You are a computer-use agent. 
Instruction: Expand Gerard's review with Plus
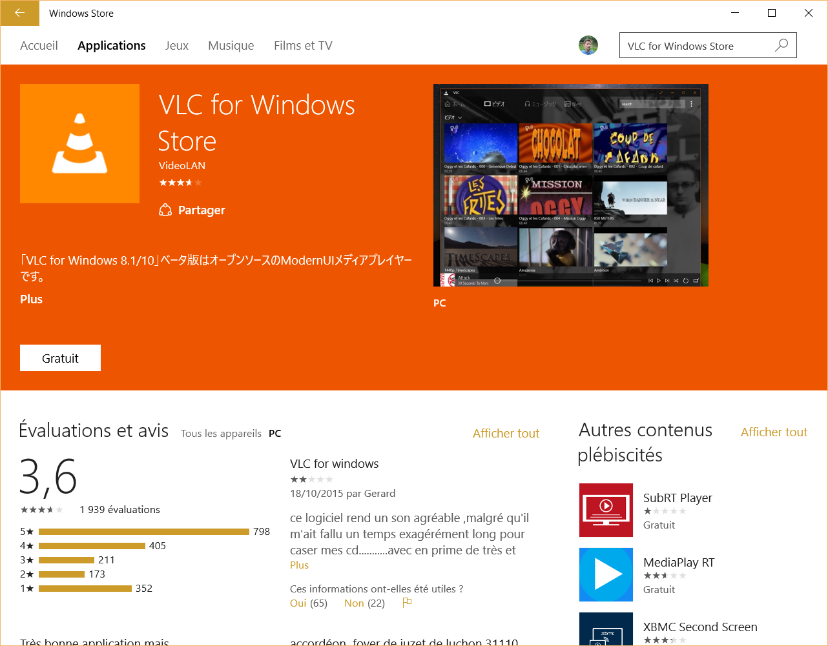click(300, 565)
